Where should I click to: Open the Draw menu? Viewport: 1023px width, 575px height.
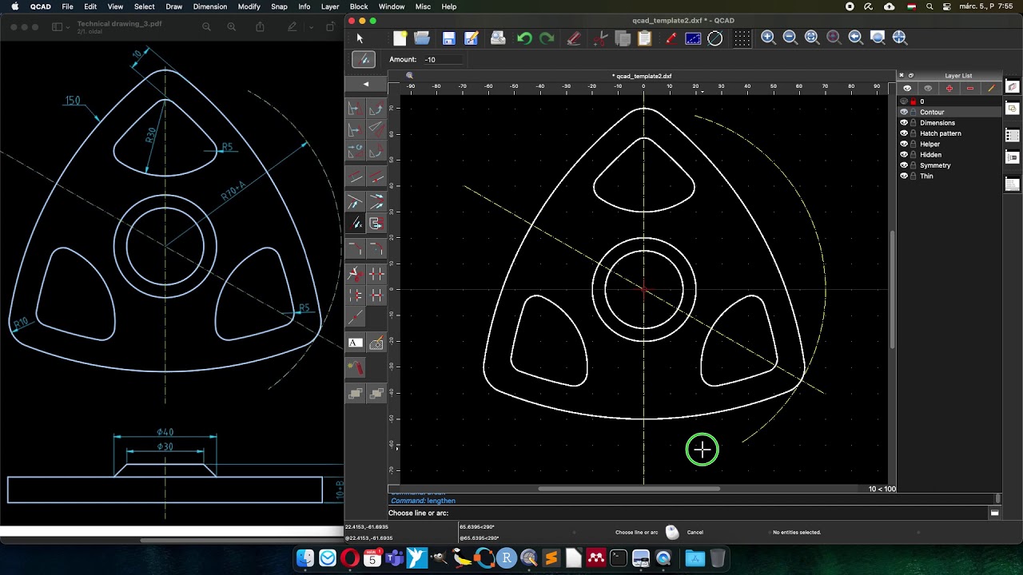click(x=173, y=6)
